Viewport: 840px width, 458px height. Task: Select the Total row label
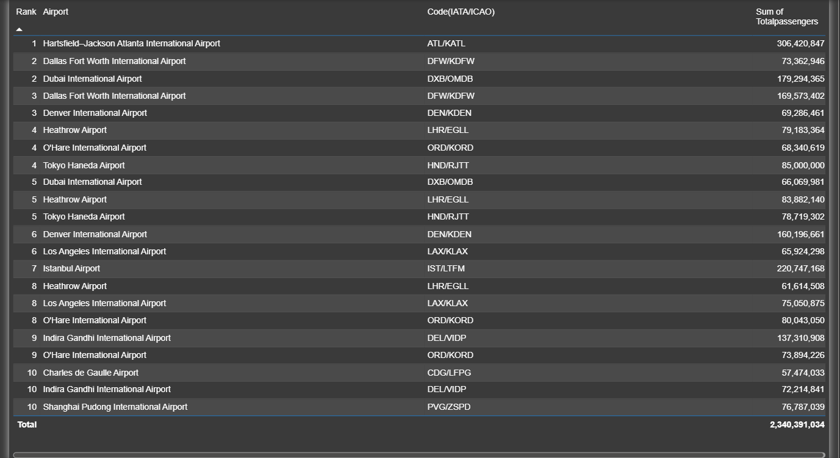point(27,424)
